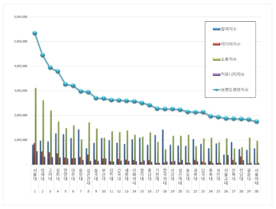This screenshot has width=276, height=209.
Task: Click the 커뮤니티지수 purple legend marker
Action: click(217, 74)
